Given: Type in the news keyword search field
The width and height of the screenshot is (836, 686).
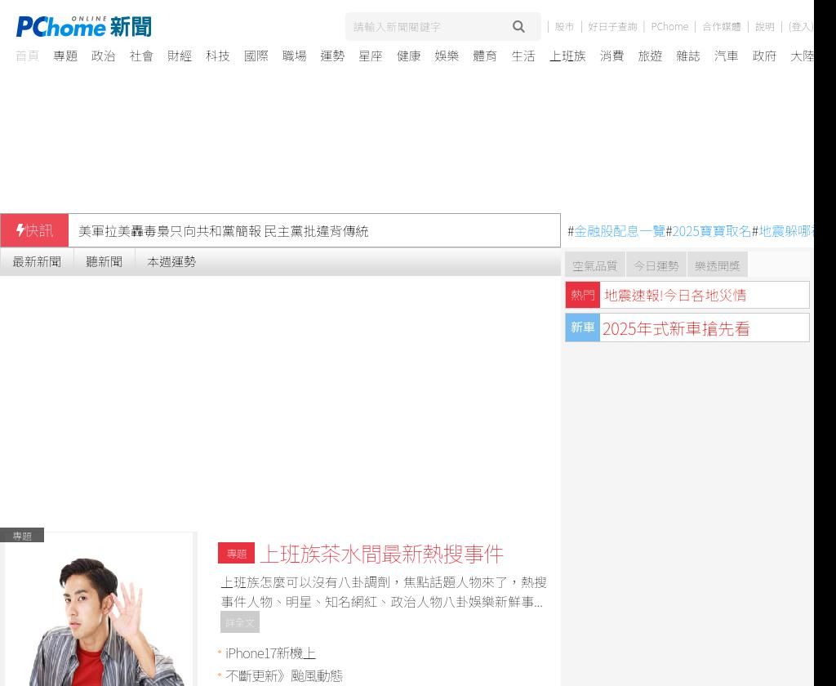Looking at the screenshot, I should pyautogui.click(x=425, y=27).
